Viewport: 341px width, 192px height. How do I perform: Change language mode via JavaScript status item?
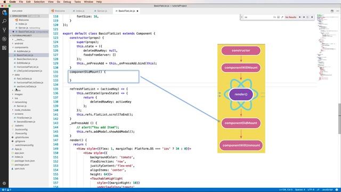click(327, 190)
